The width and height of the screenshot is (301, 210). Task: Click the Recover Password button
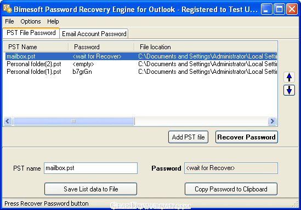(247, 137)
